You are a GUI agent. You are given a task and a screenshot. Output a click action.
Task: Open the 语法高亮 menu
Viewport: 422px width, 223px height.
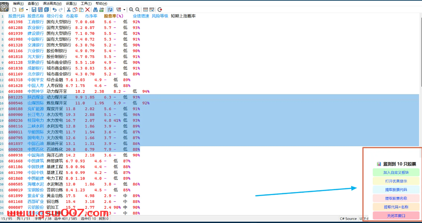point(52,3)
